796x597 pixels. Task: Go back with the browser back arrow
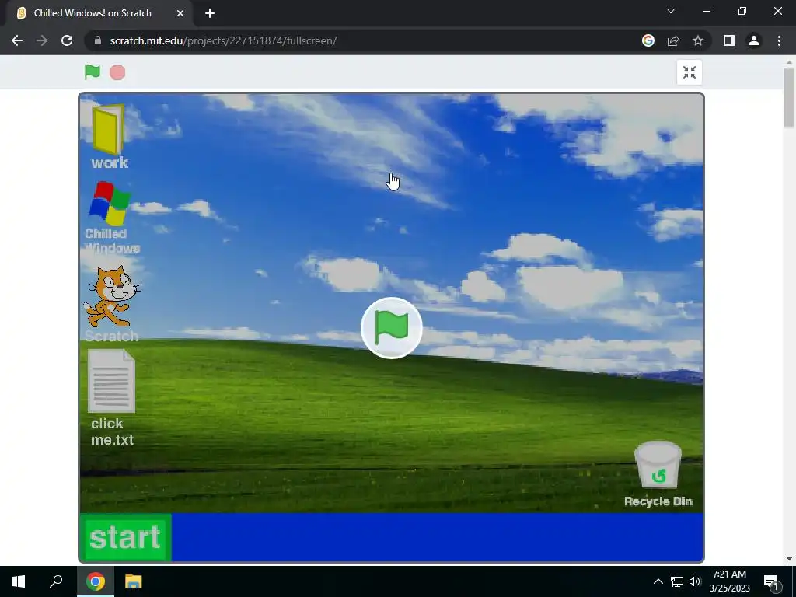click(17, 40)
